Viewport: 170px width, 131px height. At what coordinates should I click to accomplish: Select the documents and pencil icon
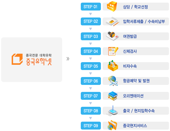point(112,21)
